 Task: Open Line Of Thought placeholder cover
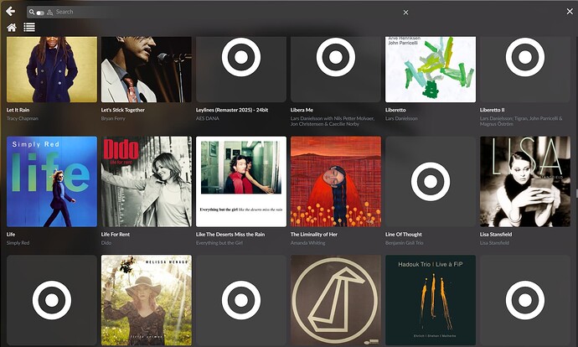point(431,182)
